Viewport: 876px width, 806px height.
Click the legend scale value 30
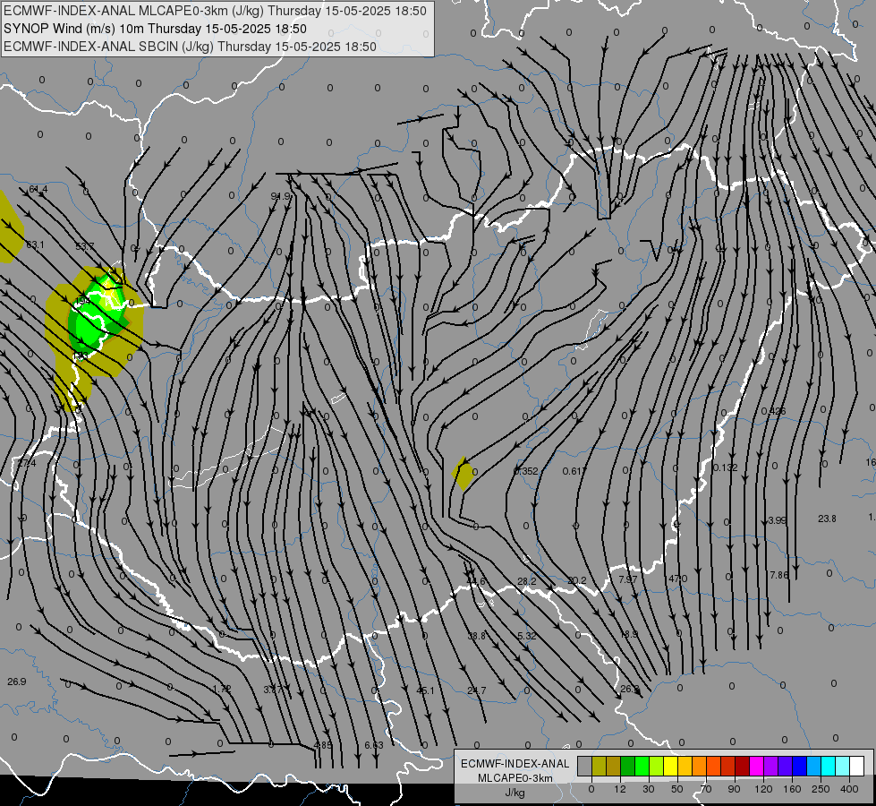pyautogui.click(x=649, y=789)
